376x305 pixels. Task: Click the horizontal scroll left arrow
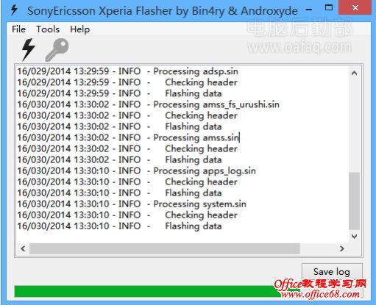click(23, 248)
